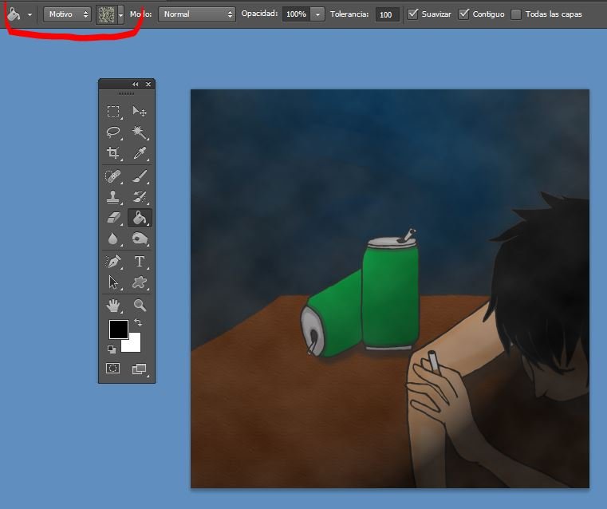Toggle the Contiguo checkbox

[x=463, y=14]
